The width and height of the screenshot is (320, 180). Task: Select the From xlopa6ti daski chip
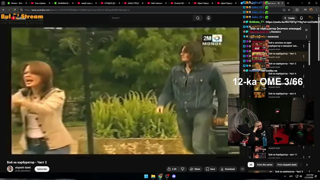click(x=287, y=165)
